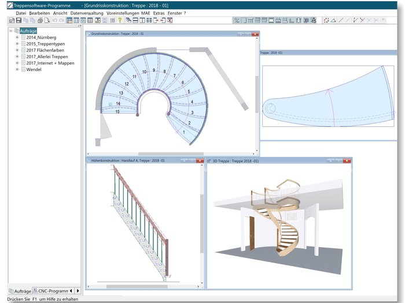The image size is (405, 303).
Task: Select the Aufträge root item
Action: pyautogui.click(x=28, y=31)
